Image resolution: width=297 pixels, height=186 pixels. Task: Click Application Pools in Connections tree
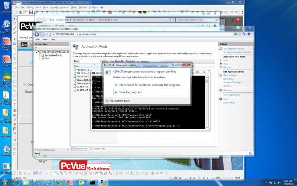point(53,55)
